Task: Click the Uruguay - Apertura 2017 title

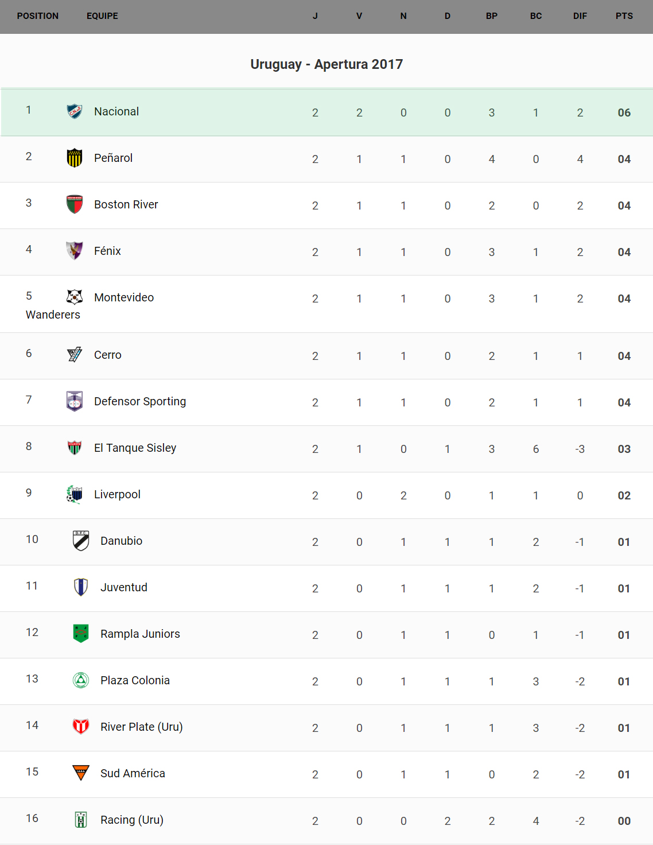Action: 326,64
